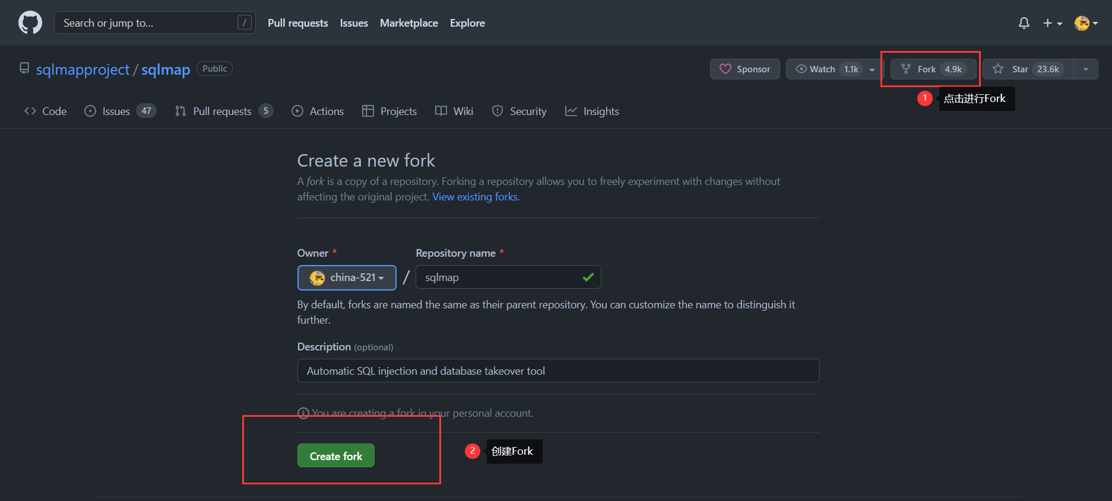This screenshot has height=501, width=1112.
Task: Open the plus create-new menu
Action: click(1052, 23)
